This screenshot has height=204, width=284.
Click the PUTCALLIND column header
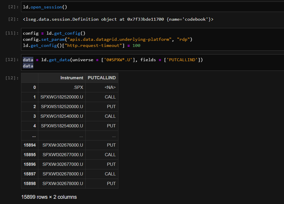click(x=102, y=78)
